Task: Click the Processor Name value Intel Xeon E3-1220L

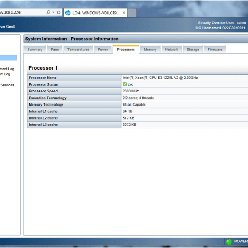Action: point(160,78)
